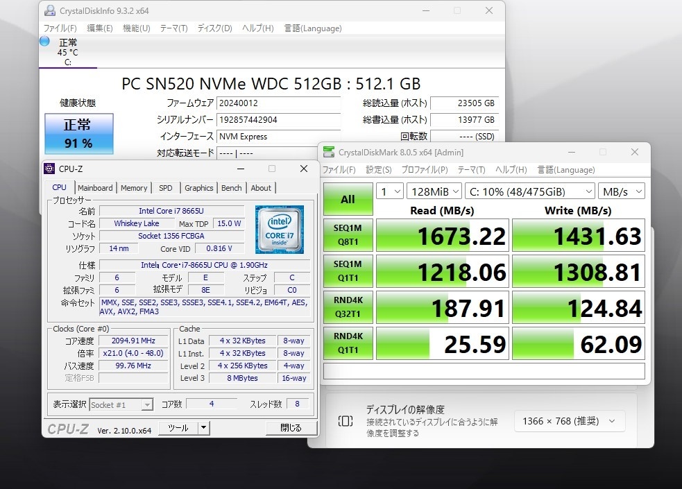Click the 2094.91 MHz core speed value
Viewport: 682px width, 489px height.
point(133,341)
